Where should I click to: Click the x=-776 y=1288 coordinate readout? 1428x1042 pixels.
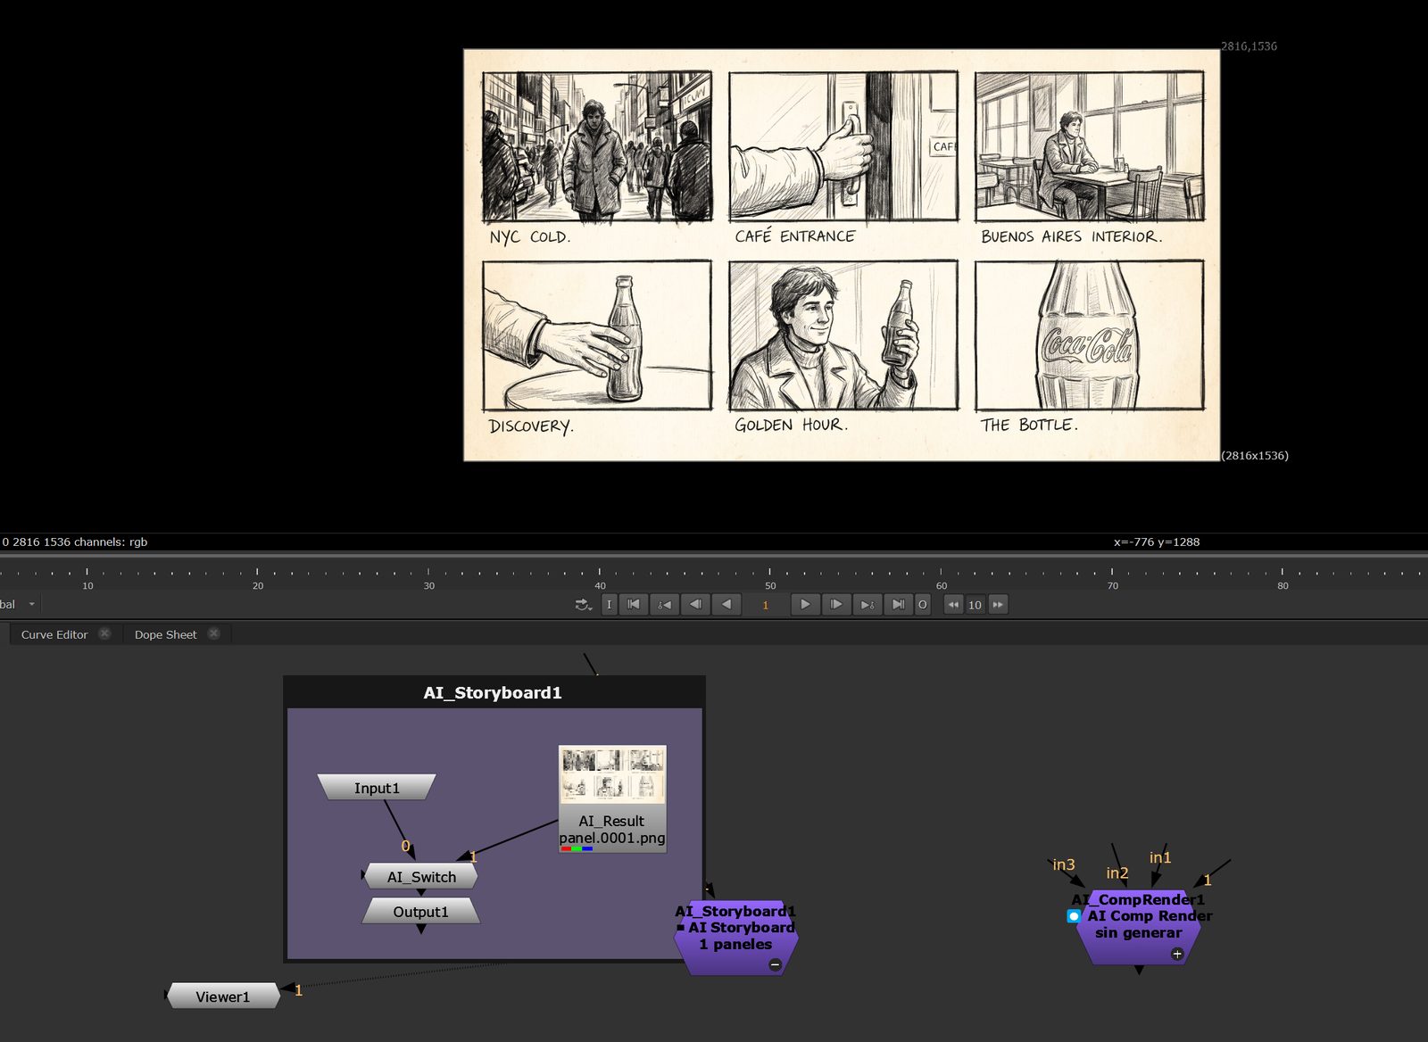pos(1157,542)
